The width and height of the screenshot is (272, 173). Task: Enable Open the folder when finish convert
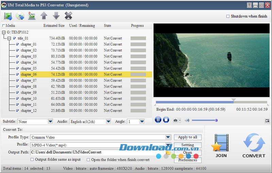click(x=88, y=160)
